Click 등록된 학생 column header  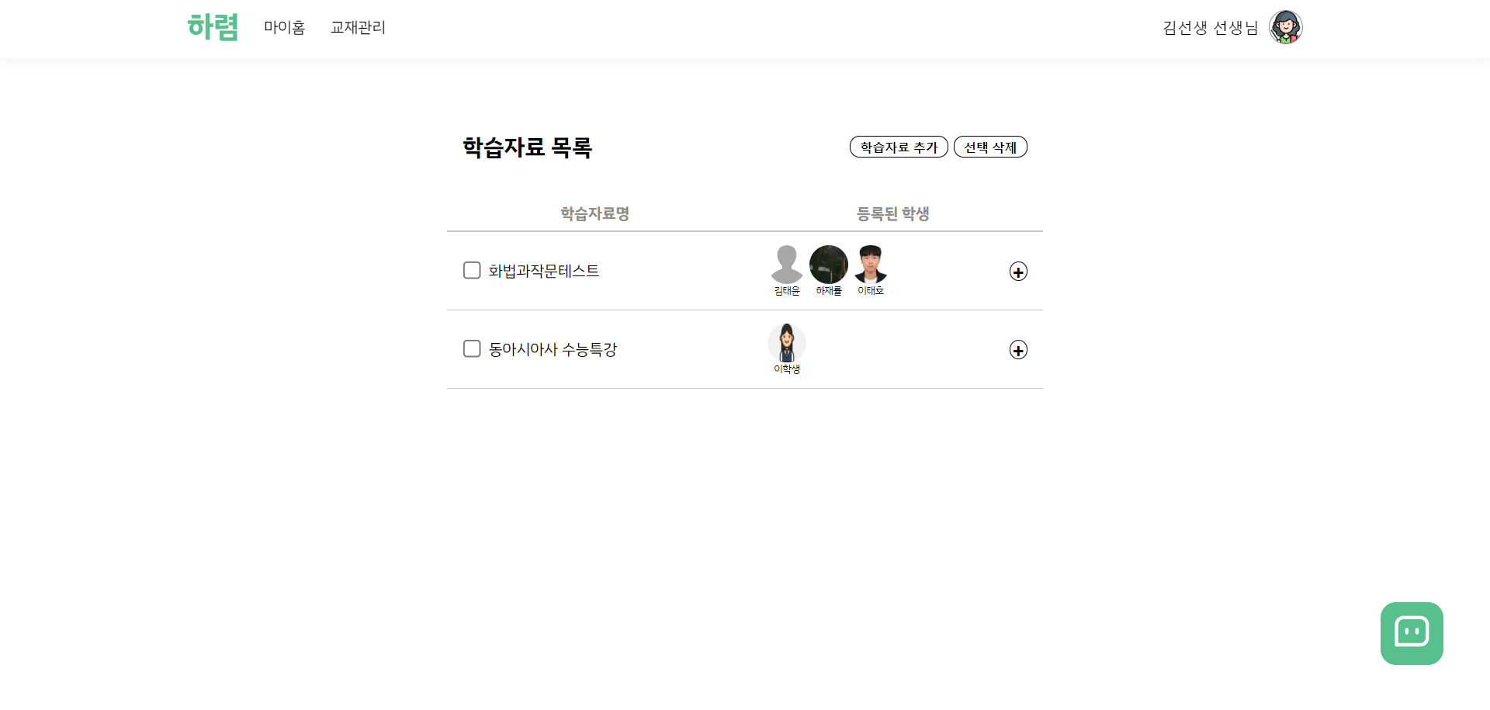[892, 213]
